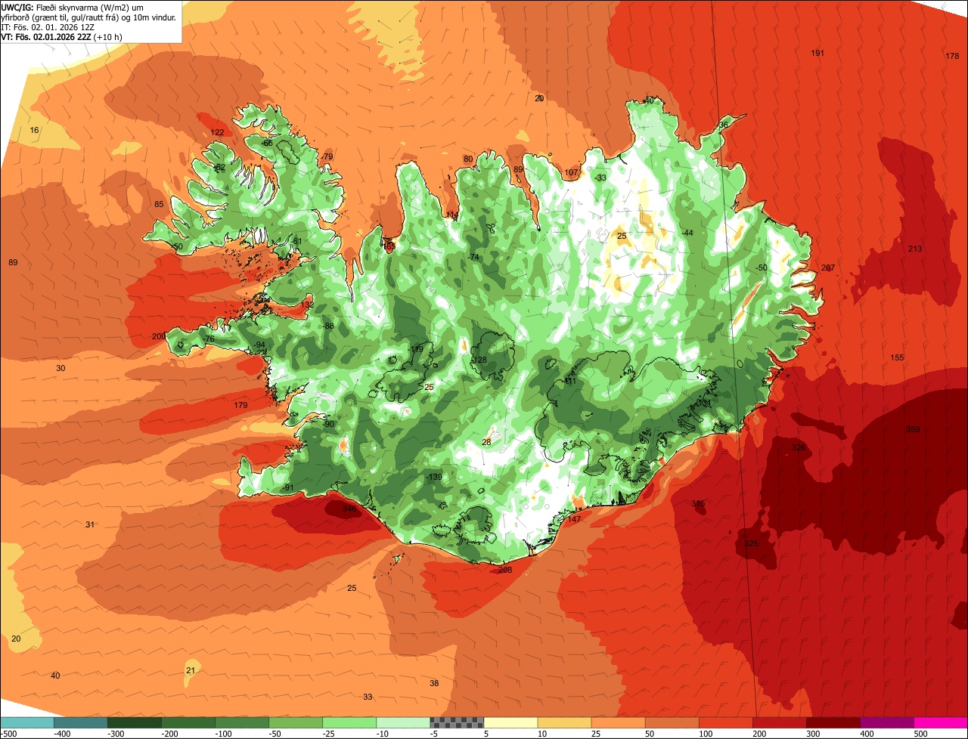The height and width of the screenshot is (739, 968).
Task: Select the legend swatch between -100 and -50
Action: tap(241, 722)
